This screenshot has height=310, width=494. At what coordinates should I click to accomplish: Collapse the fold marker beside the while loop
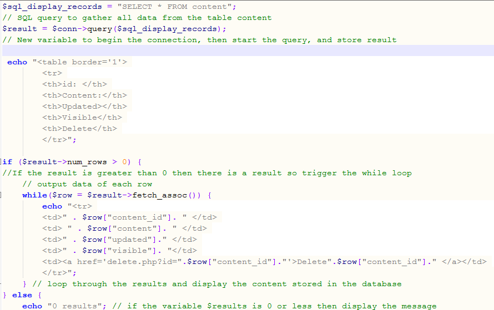click(x=2, y=195)
